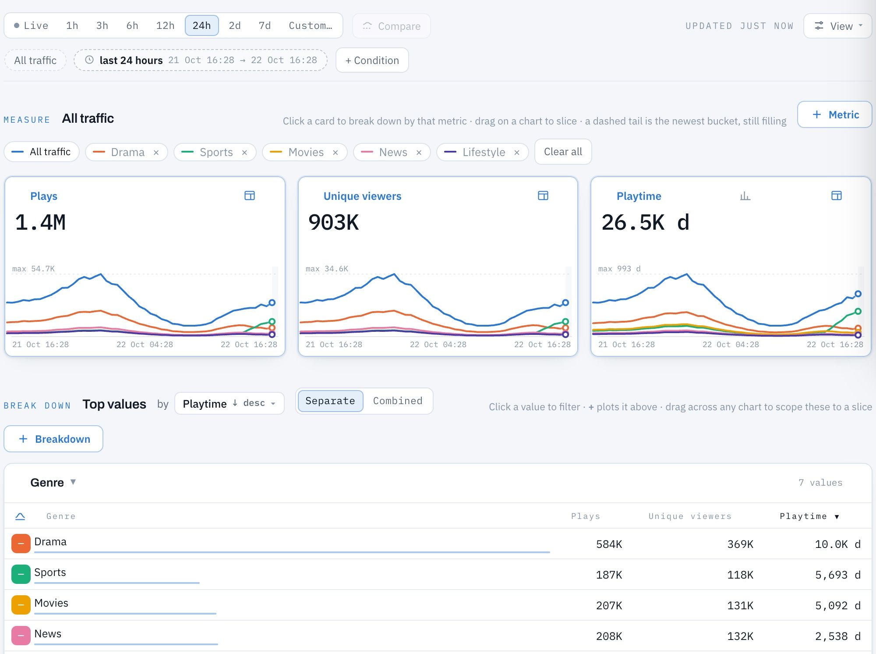876x654 pixels.
Task: Open the panel layout icon on Plays card
Action: pyautogui.click(x=250, y=195)
